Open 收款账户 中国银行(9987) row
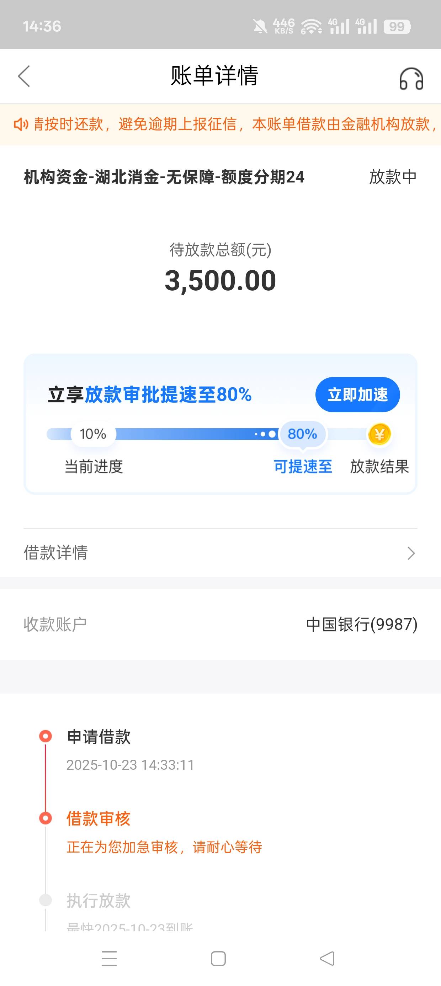441x986 pixels. pos(220,624)
